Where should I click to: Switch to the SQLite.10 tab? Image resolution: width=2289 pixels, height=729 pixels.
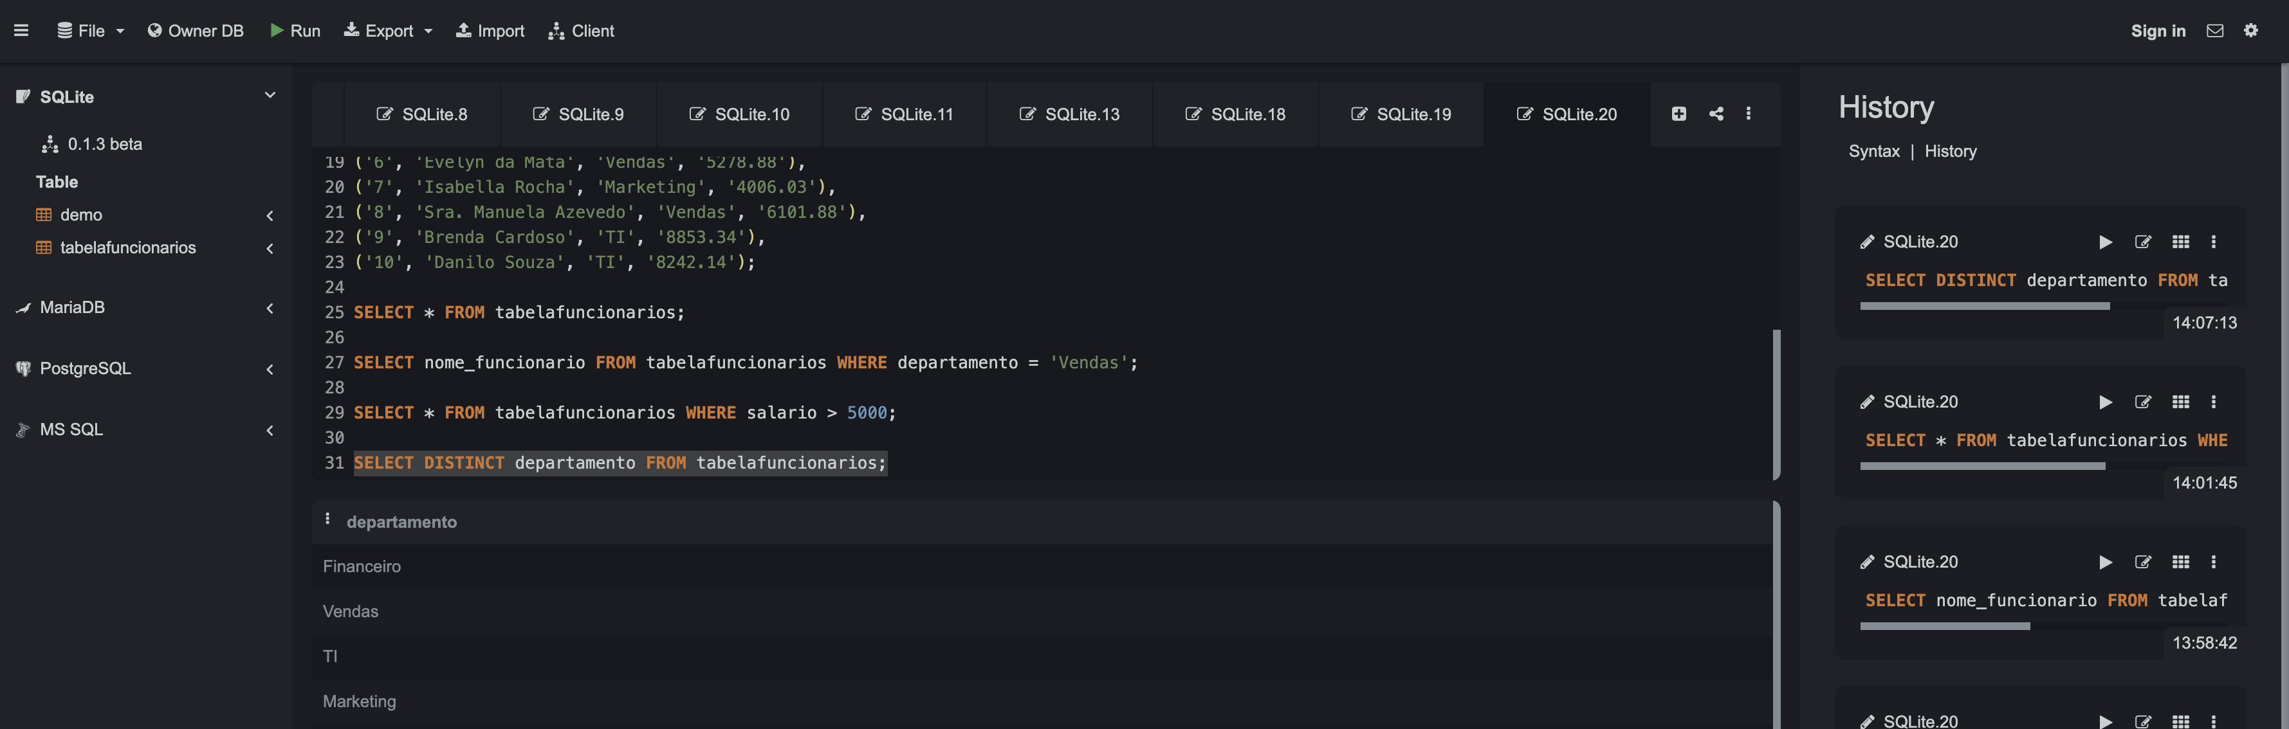click(x=739, y=114)
